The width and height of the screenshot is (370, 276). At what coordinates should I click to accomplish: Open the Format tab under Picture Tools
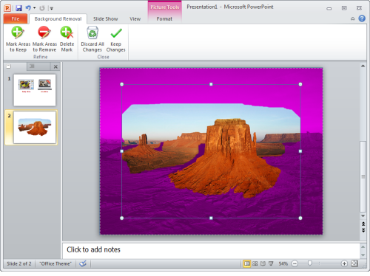tap(164, 18)
